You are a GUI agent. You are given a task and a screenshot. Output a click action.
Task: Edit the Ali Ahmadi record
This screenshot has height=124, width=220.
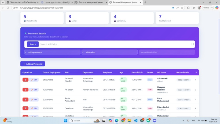pyautogui.click(x=34, y=80)
